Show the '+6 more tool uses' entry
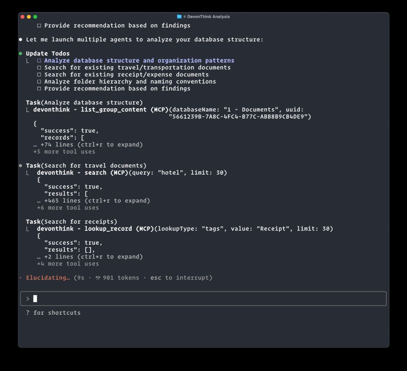Screen dimensions: 407x371 point(68,208)
